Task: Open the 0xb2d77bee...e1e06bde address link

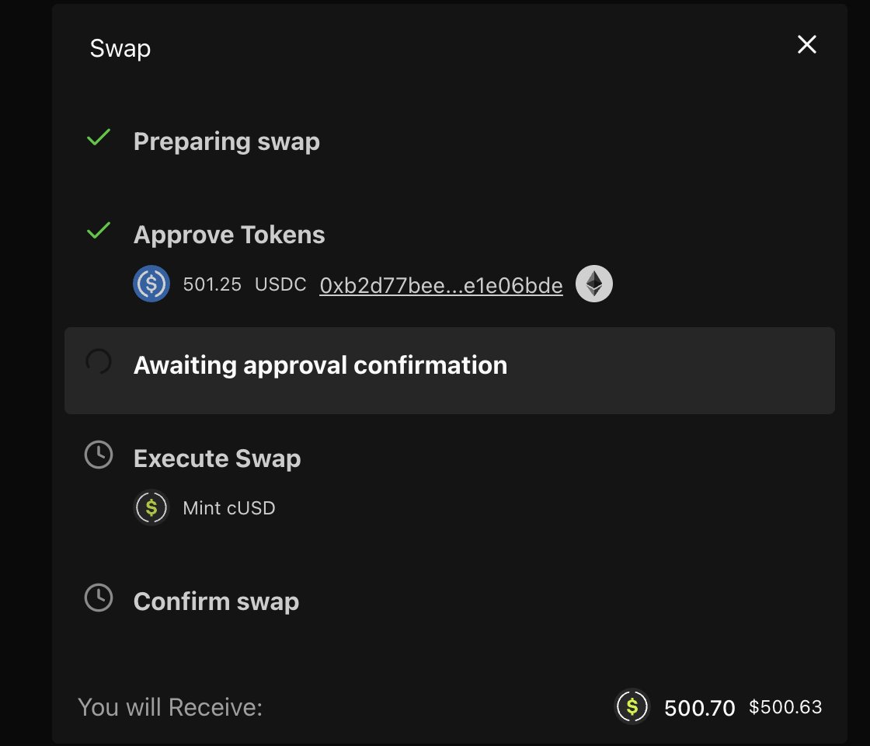Action: point(441,286)
